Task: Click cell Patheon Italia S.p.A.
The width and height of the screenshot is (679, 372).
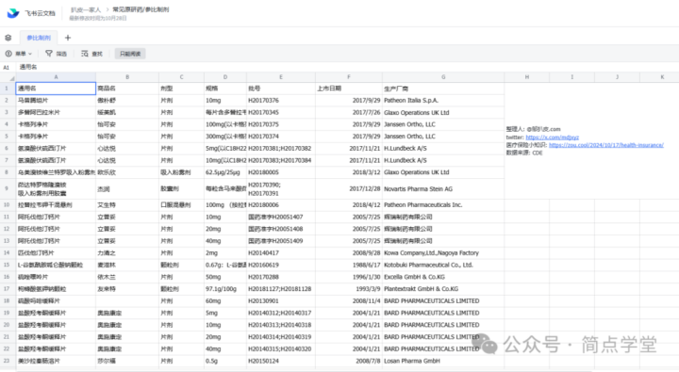Action: coord(443,101)
